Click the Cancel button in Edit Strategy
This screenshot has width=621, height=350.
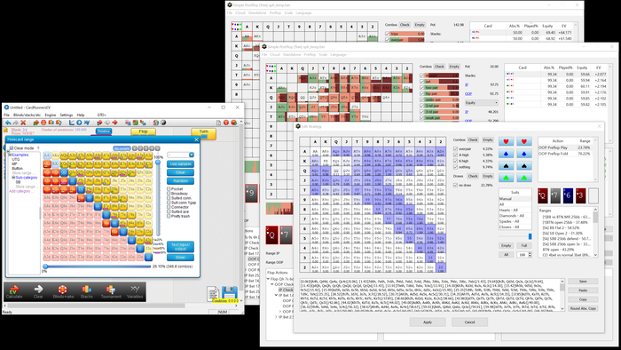click(x=469, y=322)
